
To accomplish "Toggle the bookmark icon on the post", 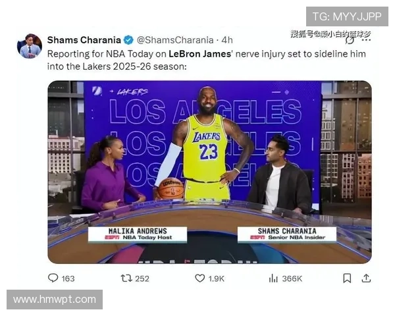I will click(x=347, y=278).
